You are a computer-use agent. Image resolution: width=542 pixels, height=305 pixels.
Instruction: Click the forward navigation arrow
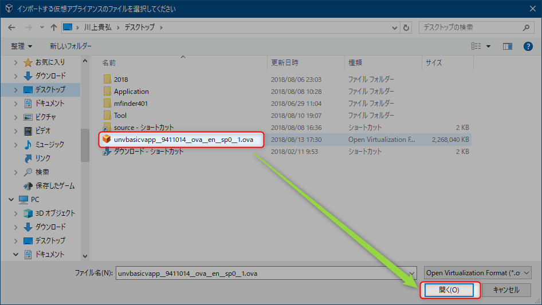(28, 27)
